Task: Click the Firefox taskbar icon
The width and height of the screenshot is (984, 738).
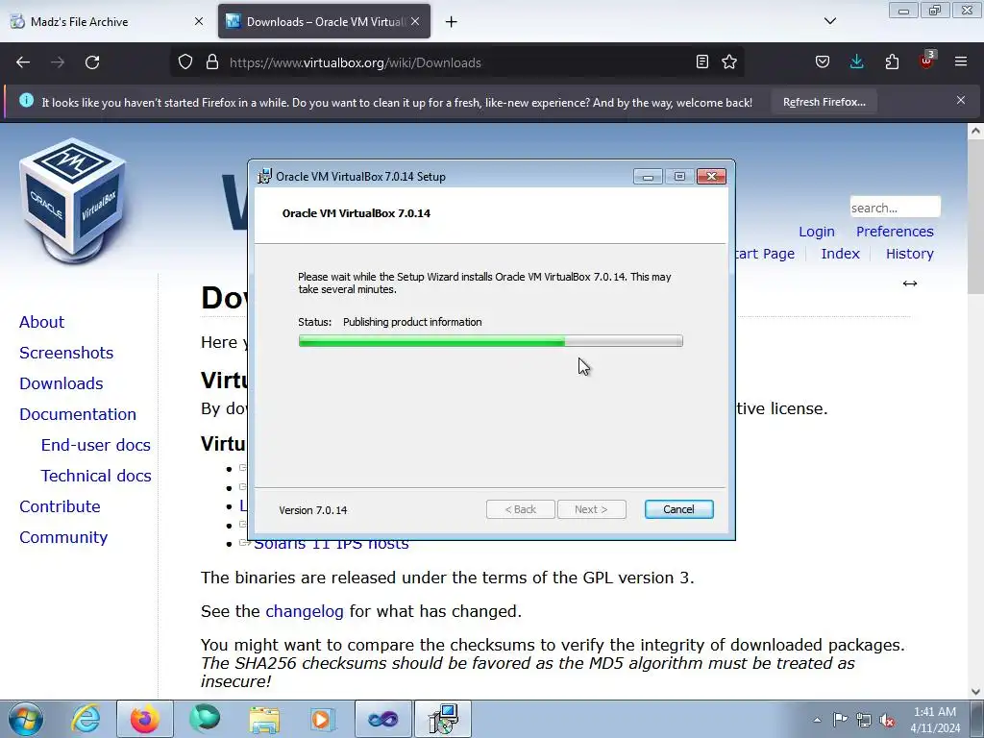Action: click(145, 719)
